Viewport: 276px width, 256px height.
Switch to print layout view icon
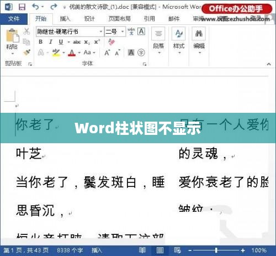pos(160,250)
